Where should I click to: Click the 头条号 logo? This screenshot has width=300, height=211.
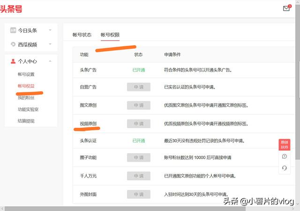(x=11, y=9)
